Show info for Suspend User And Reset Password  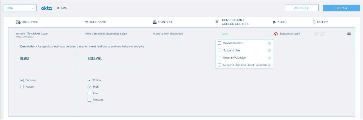[269, 65]
